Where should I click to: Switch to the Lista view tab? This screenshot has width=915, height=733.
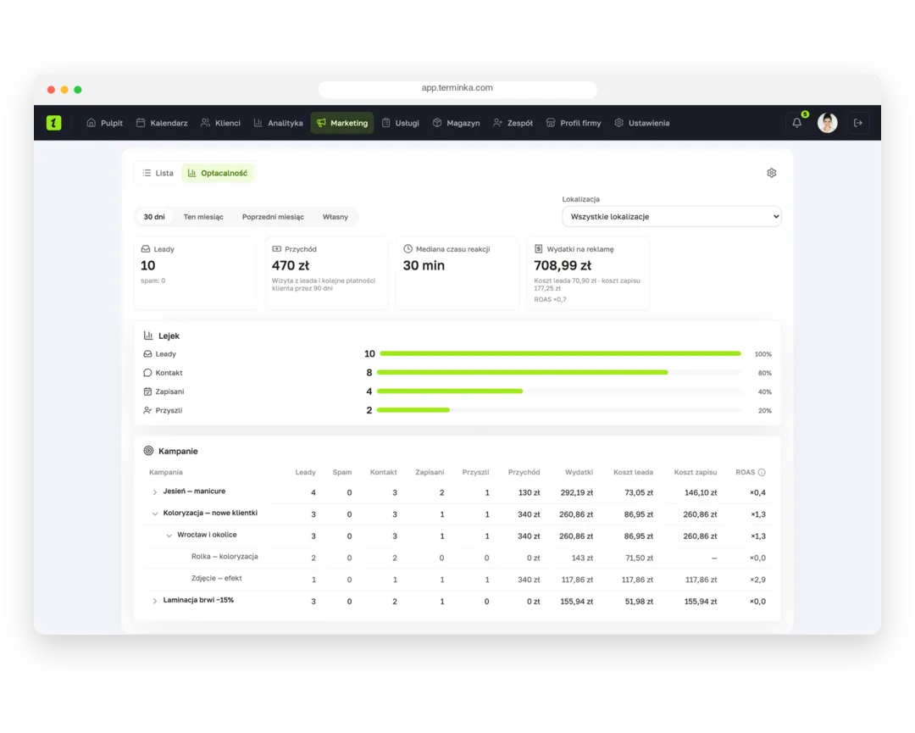click(158, 173)
